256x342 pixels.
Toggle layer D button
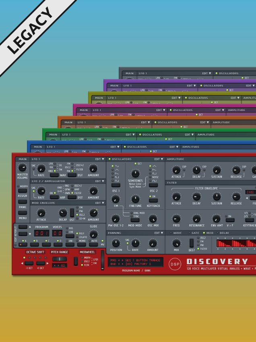click(x=58, y=244)
